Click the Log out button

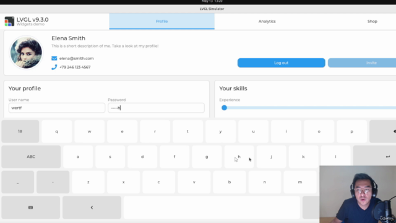[x=281, y=63]
